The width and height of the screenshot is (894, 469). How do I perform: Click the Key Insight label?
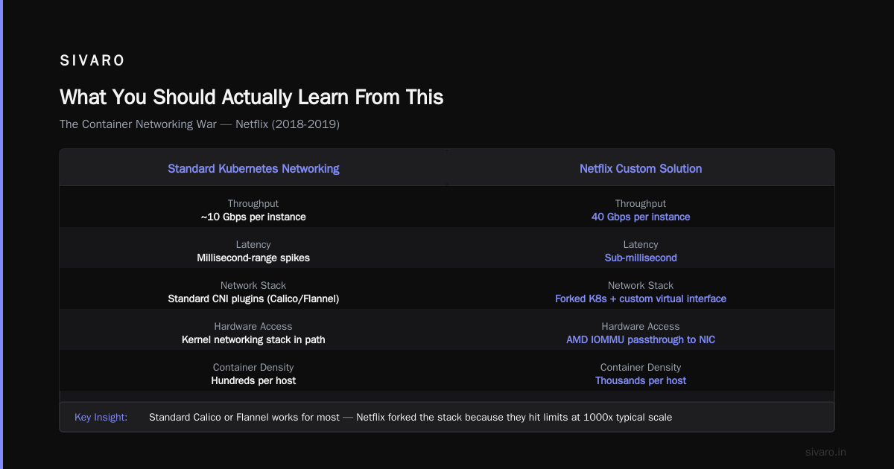tap(101, 417)
